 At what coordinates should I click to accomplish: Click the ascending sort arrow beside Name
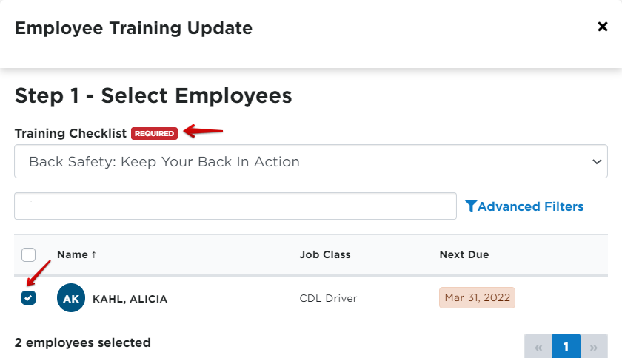tap(94, 254)
